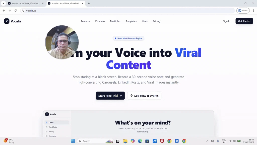Switch to the first Vocalis browser tab

(x=25, y=3)
